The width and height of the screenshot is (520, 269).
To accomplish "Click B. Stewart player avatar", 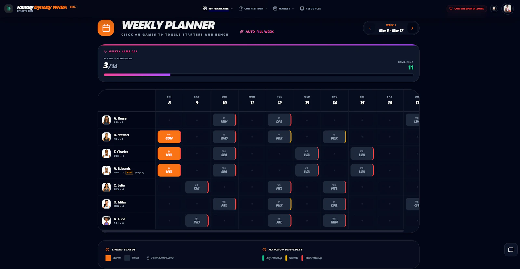I will point(106,137).
